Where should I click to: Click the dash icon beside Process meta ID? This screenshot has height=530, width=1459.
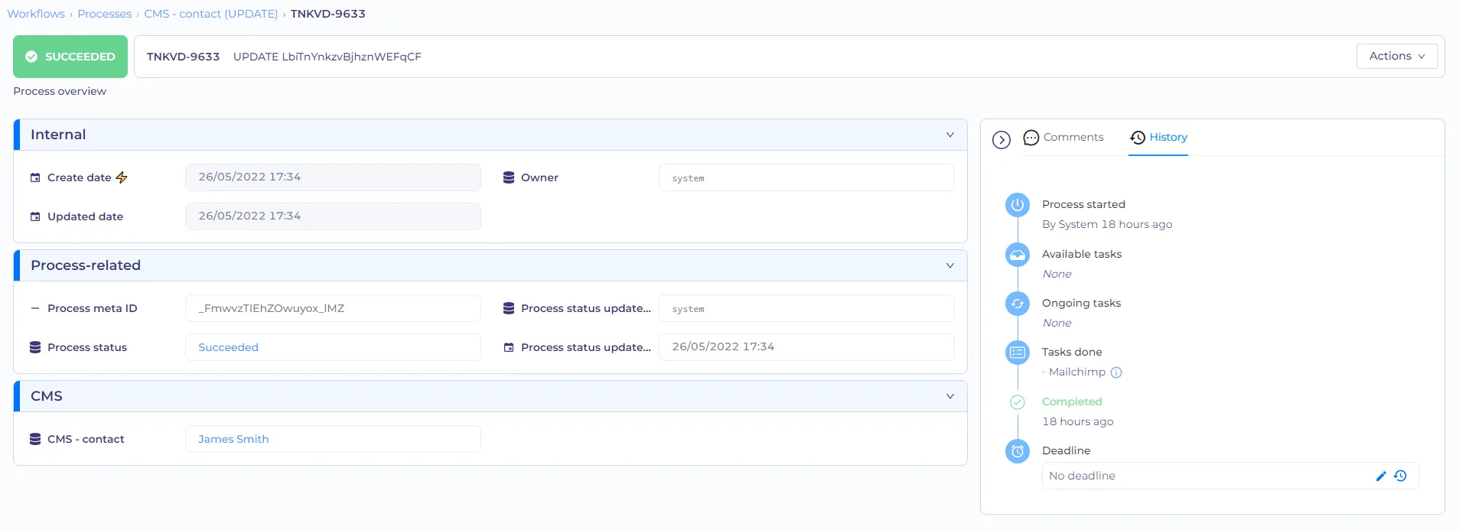pos(35,308)
